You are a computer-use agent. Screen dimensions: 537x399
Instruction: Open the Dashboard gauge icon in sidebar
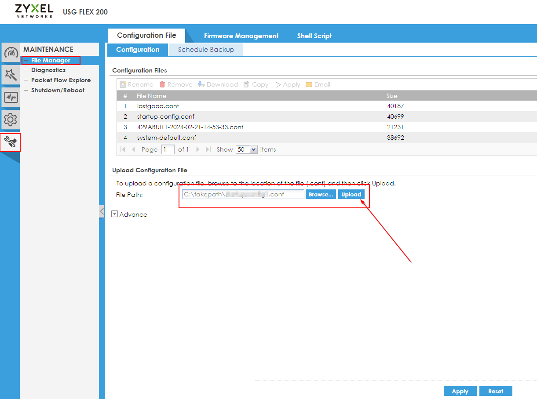coord(11,53)
